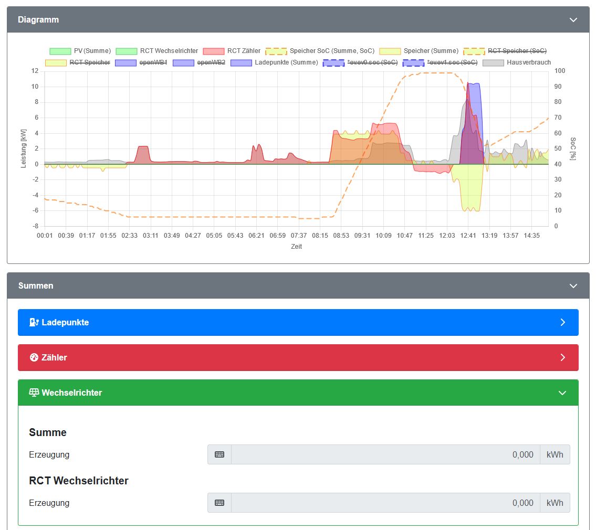The height and width of the screenshot is (530, 596).
Task: Click the Summen panel header title
Action: pyautogui.click(x=36, y=286)
